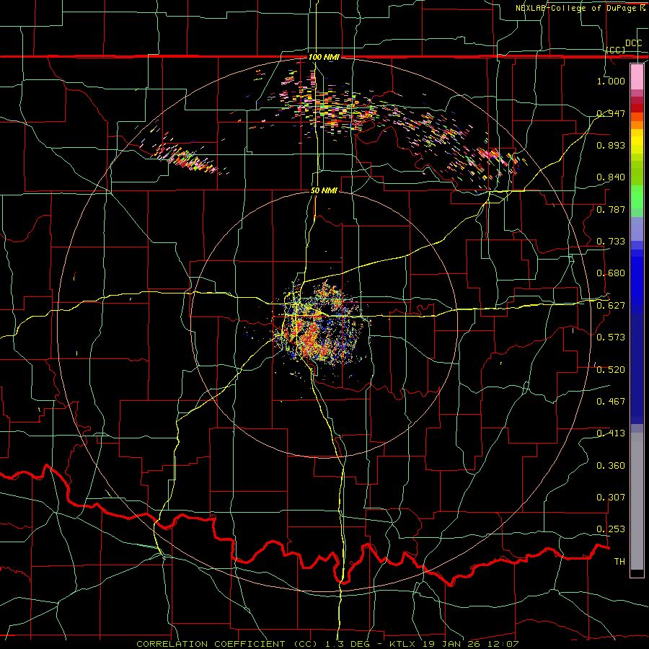Click the DCC label above the color scale
Viewport: 649px width, 649px height.
633,43
